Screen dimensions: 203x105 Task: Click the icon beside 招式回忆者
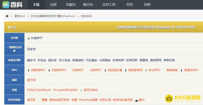[x=105, y=70]
